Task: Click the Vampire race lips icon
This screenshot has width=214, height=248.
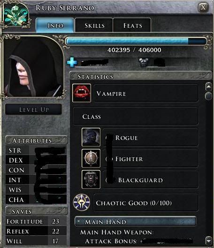Action: pyautogui.click(x=82, y=93)
